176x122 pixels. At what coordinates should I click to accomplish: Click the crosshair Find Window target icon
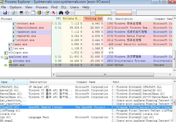(x=67, y=13)
